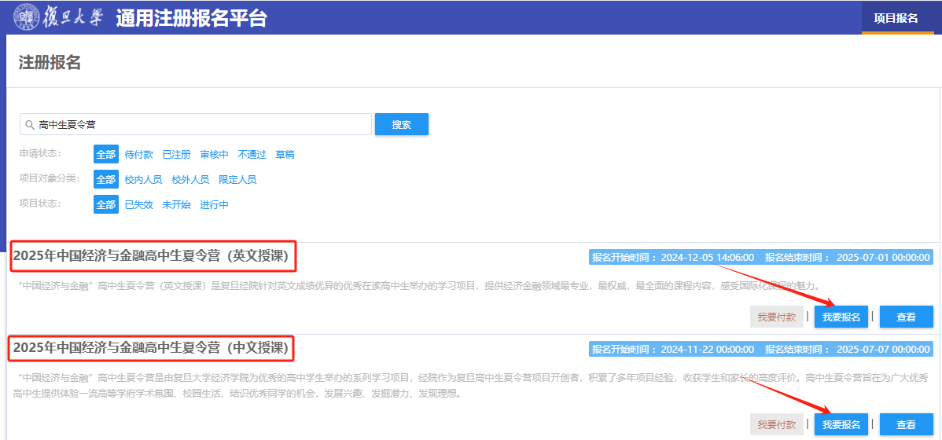
Task: Click 查看 for the 英文授课 camp
Action: [x=906, y=317]
